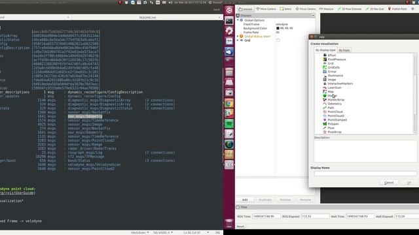Image resolution: width=419 pixels, height=235 pixels.
Task: Choose PointCloud display type
Action: (333, 112)
